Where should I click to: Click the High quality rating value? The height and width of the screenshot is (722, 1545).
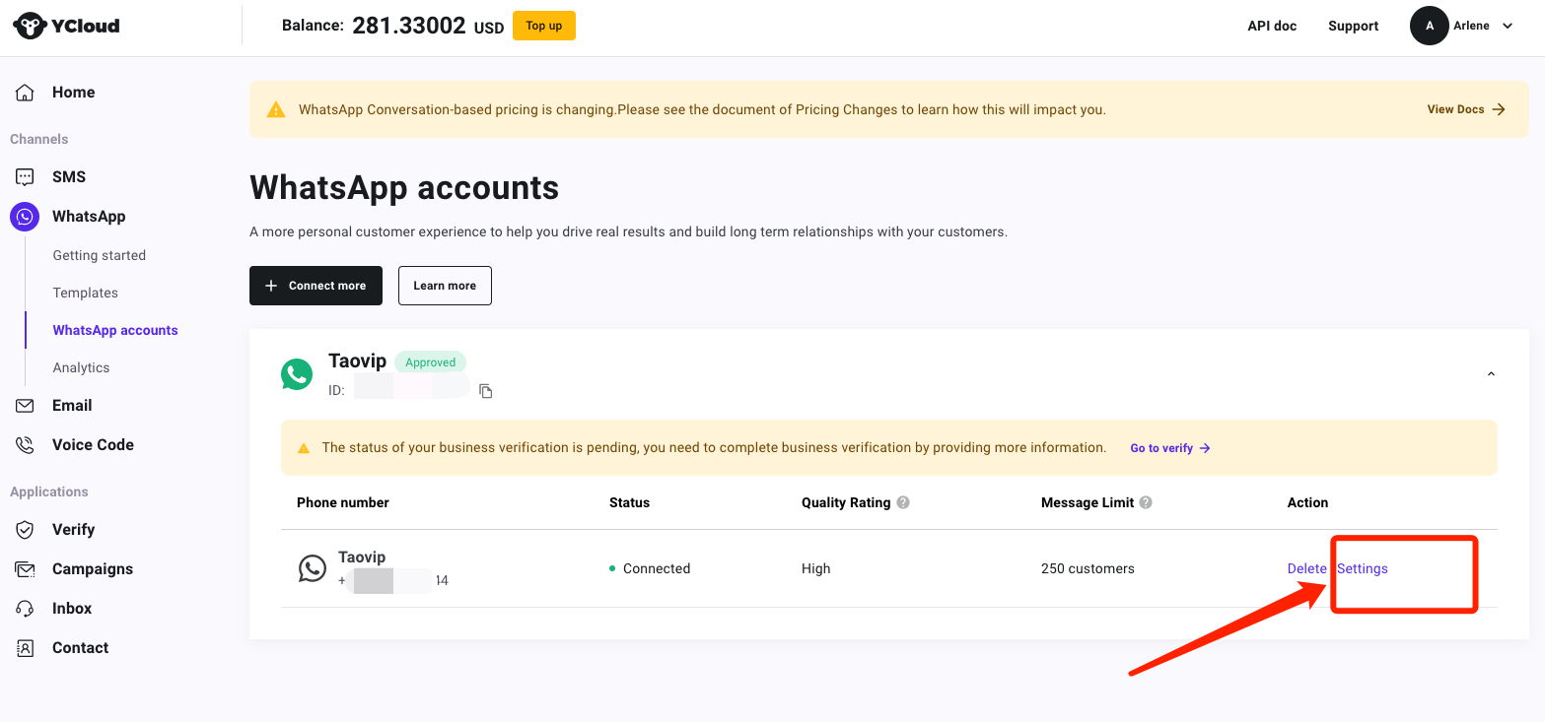click(x=816, y=569)
